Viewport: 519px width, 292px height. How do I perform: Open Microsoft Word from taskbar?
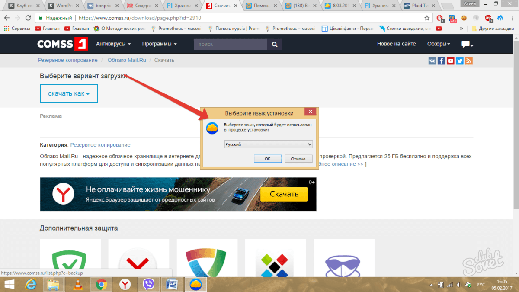tap(172, 284)
